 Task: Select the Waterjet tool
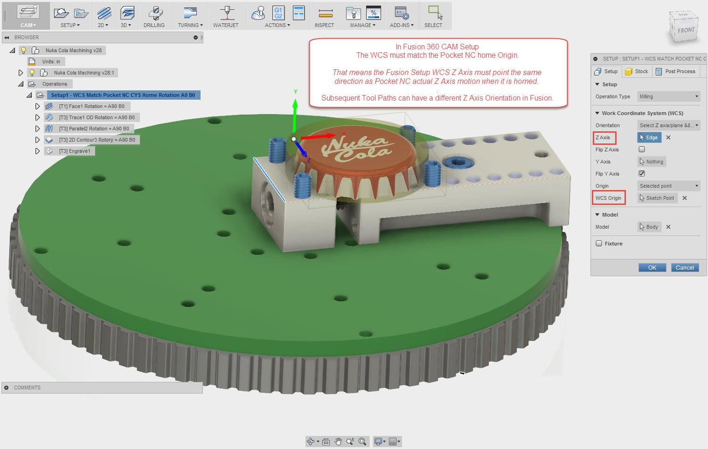[226, 16]
